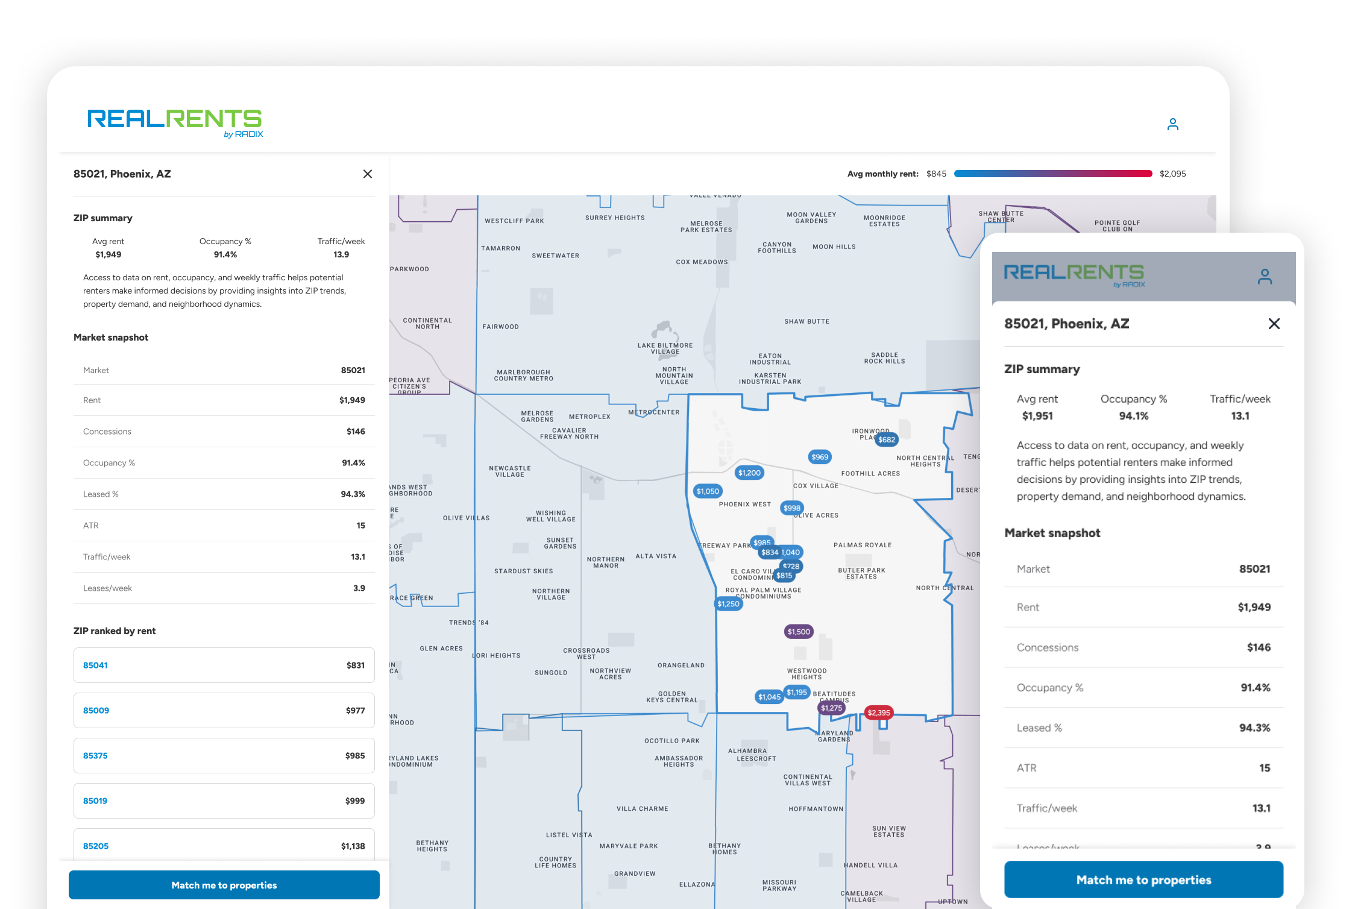This screenshot has height=909, width=1355.
Task: Select the $834 map price marker
Action: [x=769, y=552]
